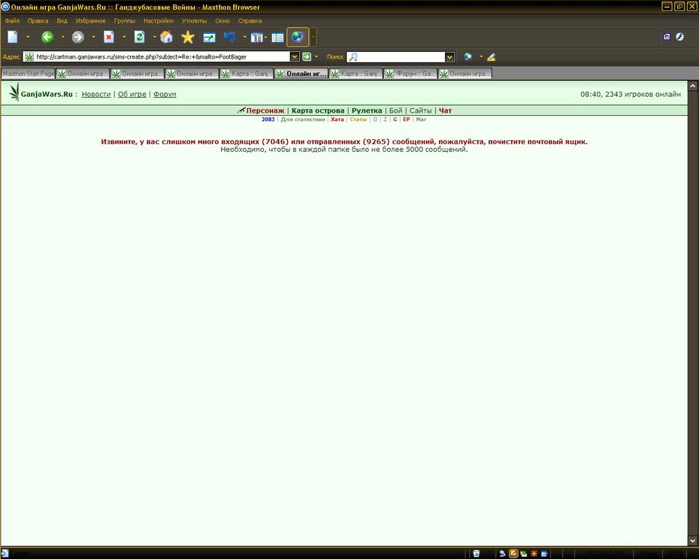
Task: Open the Утилиты menu
Action: (x=195, y=20)
